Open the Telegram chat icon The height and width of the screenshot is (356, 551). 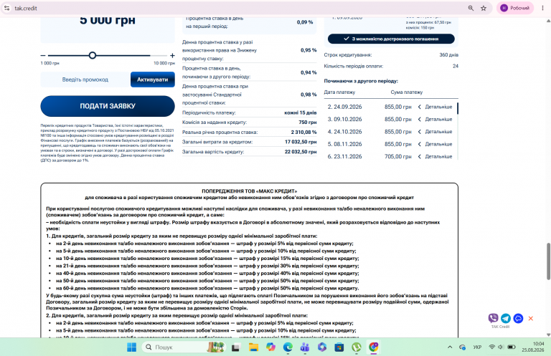(x=506, y=318)
